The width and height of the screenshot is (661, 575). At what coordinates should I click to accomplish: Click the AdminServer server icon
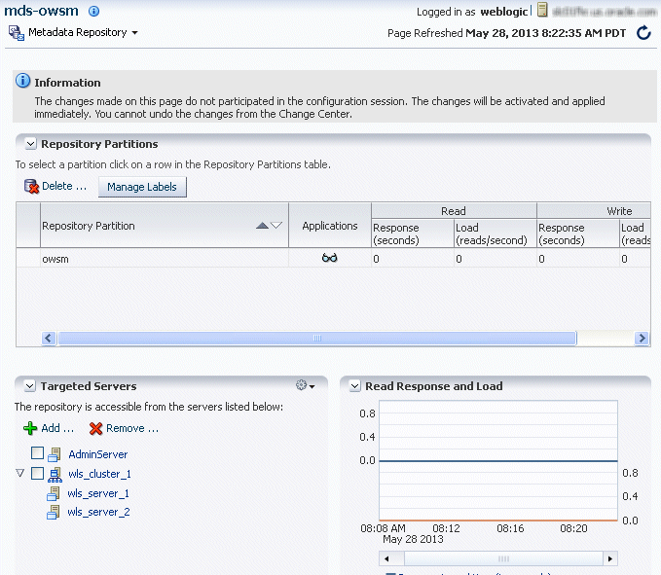55,454
